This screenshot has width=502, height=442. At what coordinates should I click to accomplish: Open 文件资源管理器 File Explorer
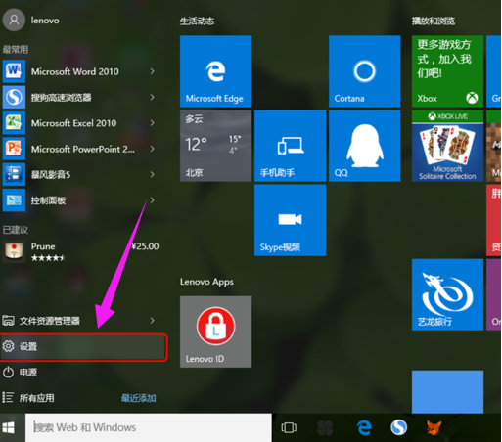(x=80, y=321)
